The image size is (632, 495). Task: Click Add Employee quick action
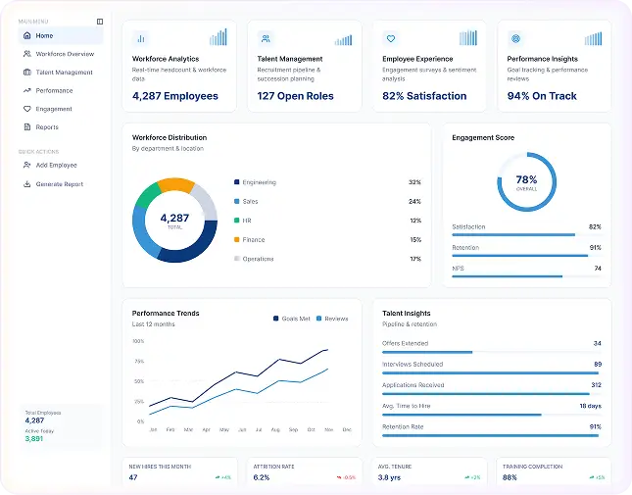(61, 165)
